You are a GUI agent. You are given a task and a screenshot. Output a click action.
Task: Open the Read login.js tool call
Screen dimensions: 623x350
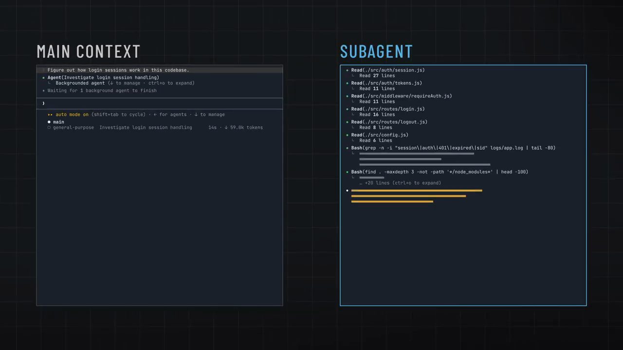click(388, 109)
